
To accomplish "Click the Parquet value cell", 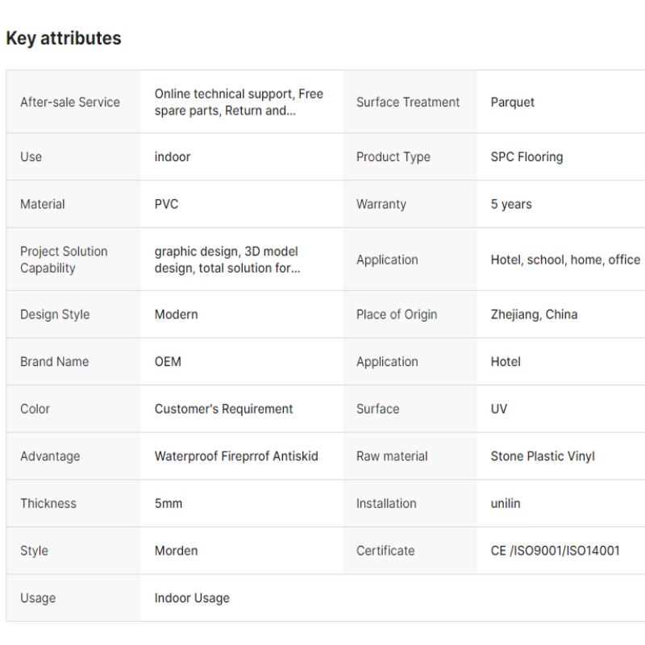I will (560, 102).
